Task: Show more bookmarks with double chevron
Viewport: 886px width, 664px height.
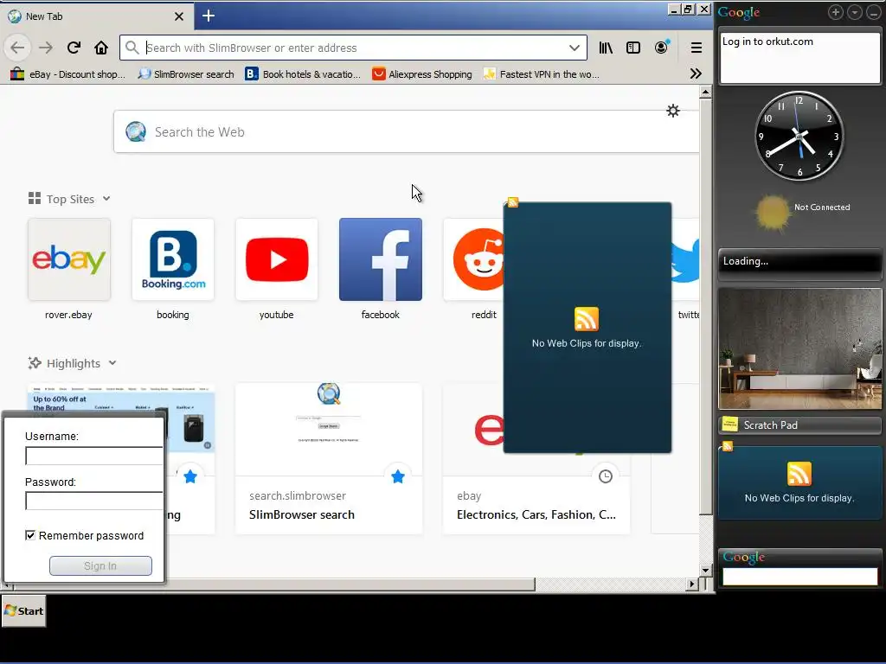Action: tap(697, 74)
